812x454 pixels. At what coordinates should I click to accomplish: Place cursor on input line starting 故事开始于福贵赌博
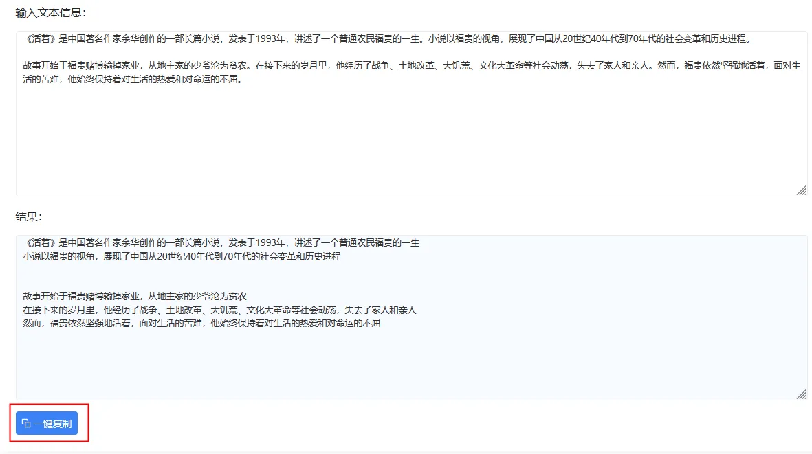tap(412, 66)
